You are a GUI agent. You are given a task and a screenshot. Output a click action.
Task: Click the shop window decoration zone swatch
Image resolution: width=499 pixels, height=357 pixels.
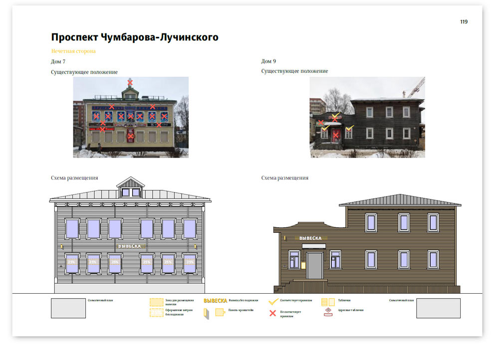tap(157, 313)
